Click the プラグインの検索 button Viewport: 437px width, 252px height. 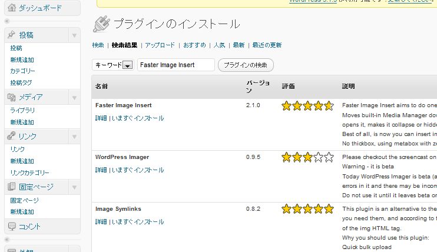[246, 65]
